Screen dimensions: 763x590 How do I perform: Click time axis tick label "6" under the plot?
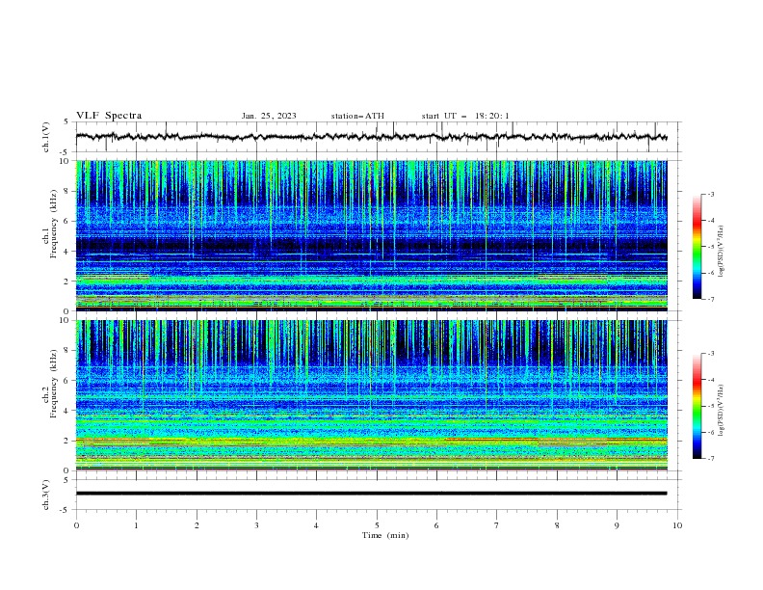pos(436,525)
